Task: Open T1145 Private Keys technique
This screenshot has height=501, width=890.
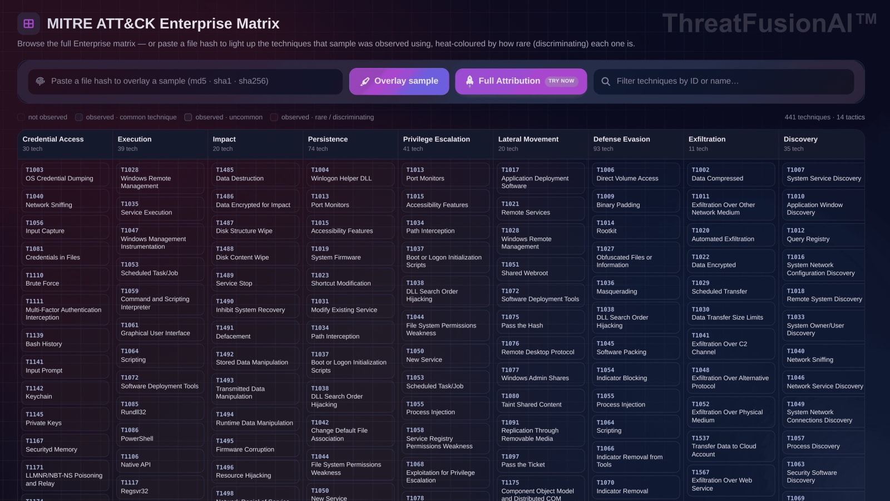Action: coord(65,419)
